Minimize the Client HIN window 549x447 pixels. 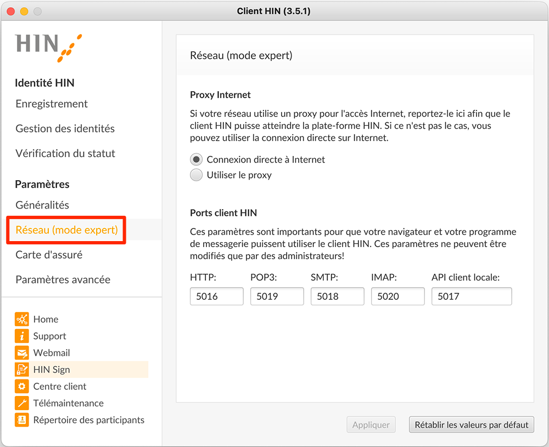24,12
